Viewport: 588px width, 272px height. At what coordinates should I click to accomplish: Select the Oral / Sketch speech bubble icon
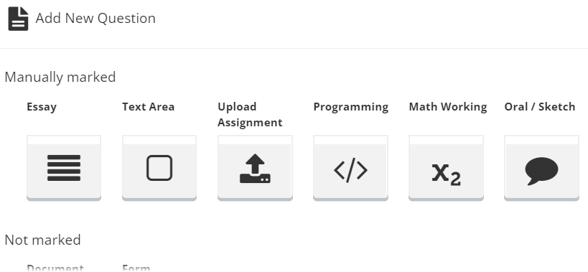(x=541, y=171)
